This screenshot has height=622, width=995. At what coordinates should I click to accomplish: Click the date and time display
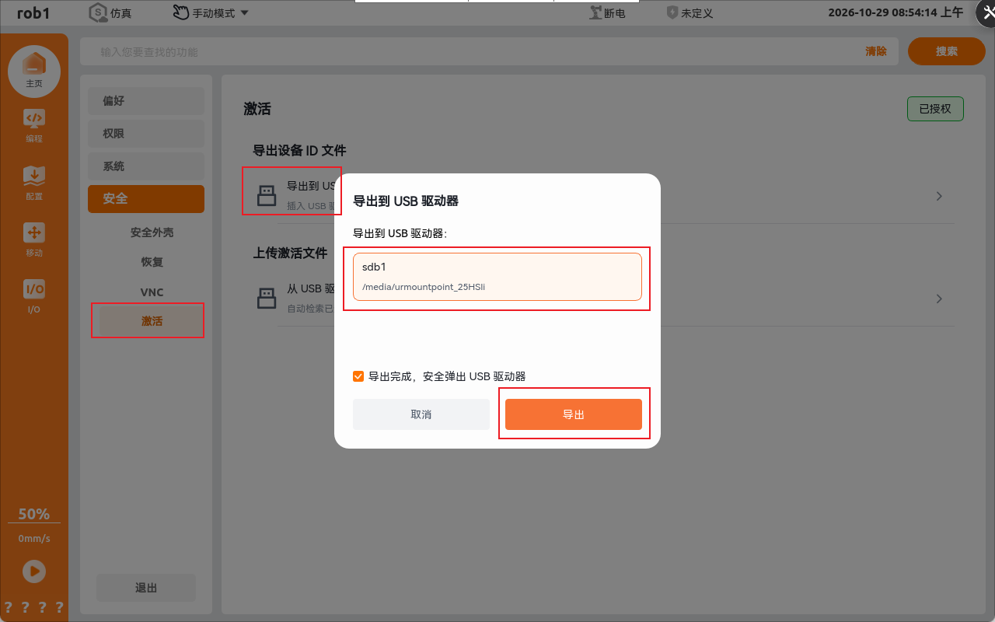coord(895,12)
